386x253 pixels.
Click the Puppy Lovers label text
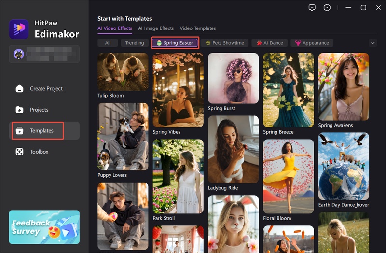(x=112, y=175)
